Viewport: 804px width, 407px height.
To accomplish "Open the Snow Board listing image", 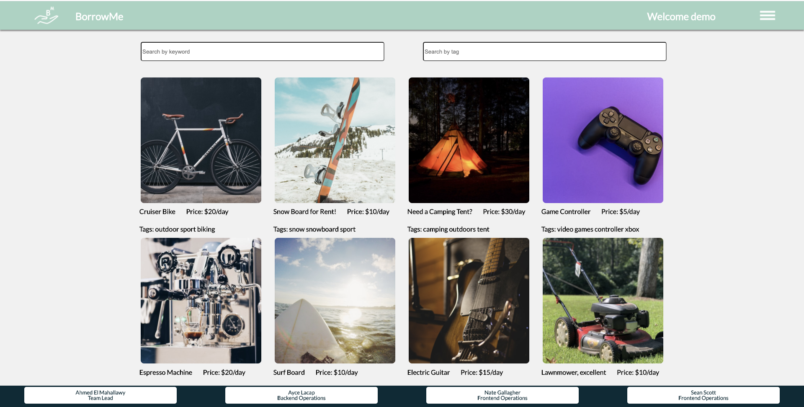I will coord(335,140).
